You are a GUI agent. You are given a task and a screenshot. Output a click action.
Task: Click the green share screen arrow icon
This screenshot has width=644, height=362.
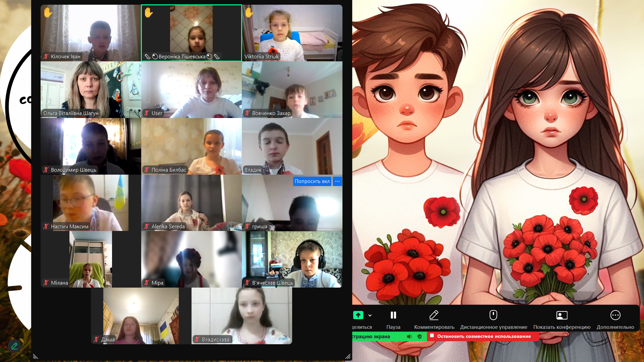(358, 315)
